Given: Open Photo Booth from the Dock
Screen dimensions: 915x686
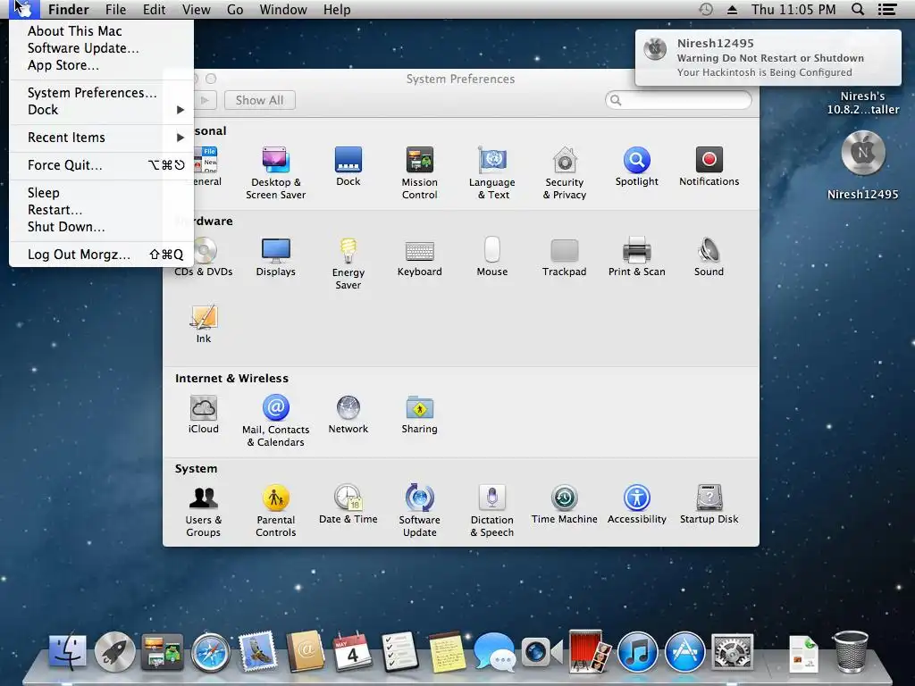Looking at the screenshot, I should coord(590,651).
